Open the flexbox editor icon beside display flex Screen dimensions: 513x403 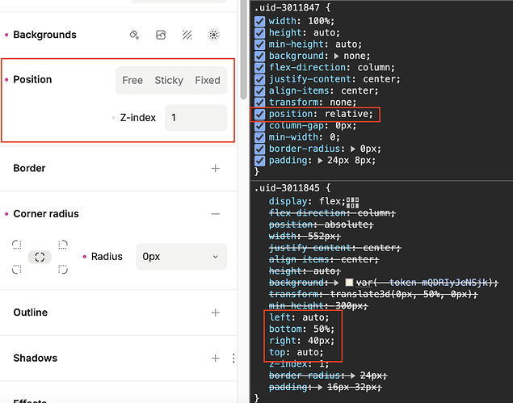352,202
